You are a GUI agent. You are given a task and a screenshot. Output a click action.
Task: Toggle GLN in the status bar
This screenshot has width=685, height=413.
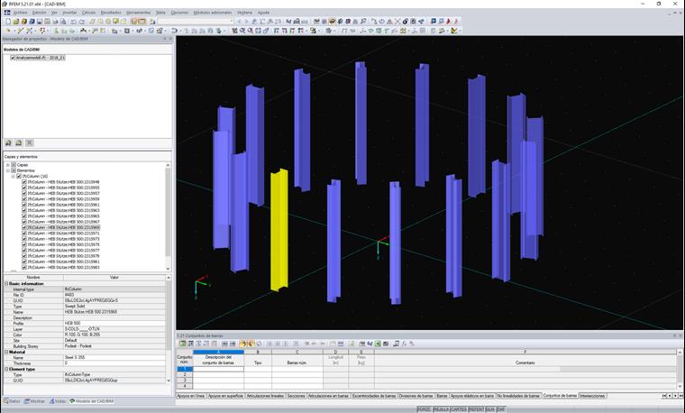point(490,409)
